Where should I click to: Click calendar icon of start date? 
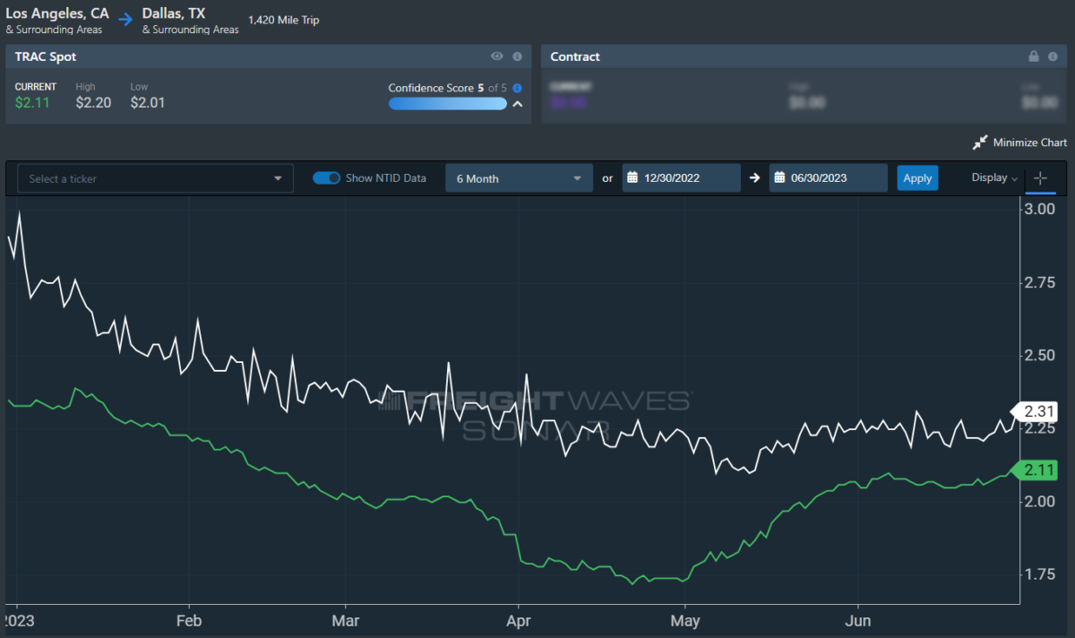(x=632, y=178)
